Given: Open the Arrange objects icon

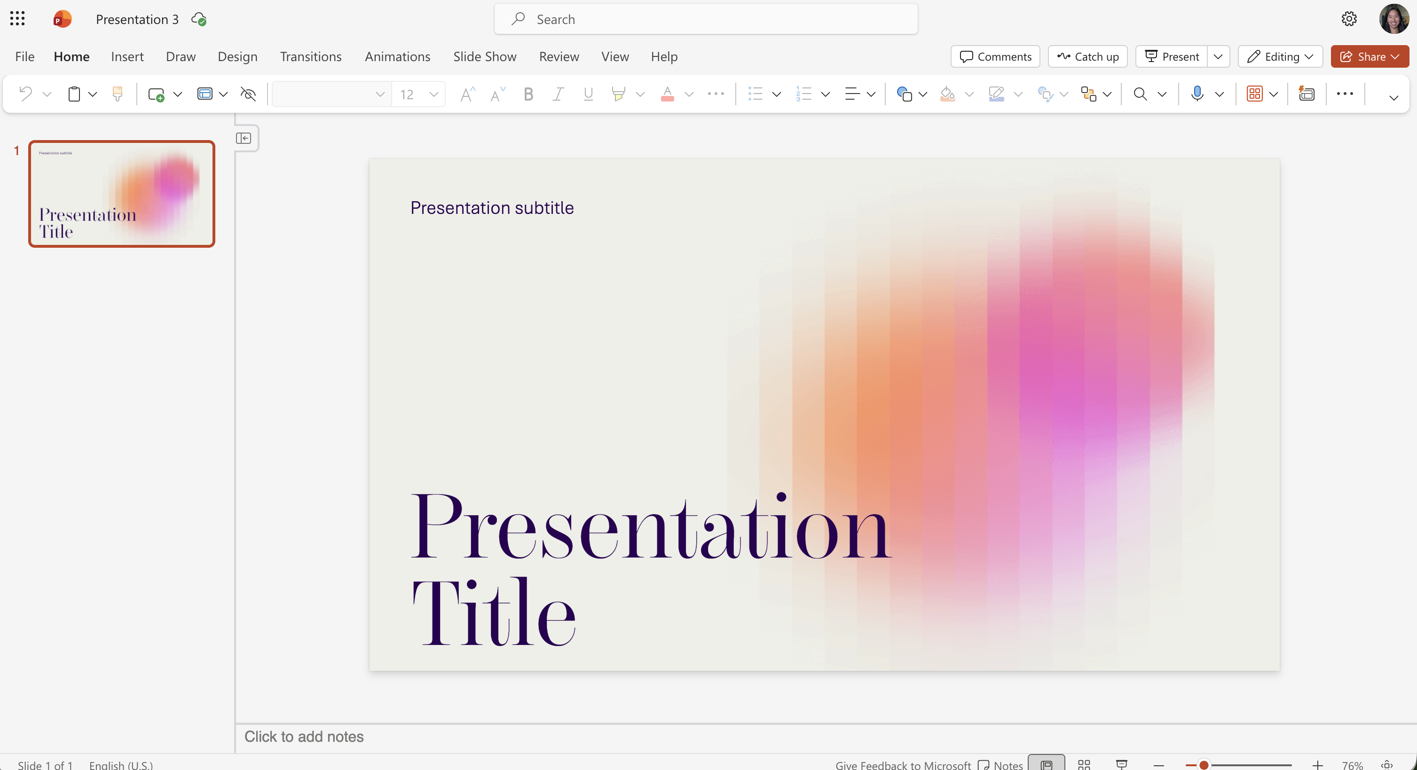Looking at the screenshot, I should pos(1088,94).
